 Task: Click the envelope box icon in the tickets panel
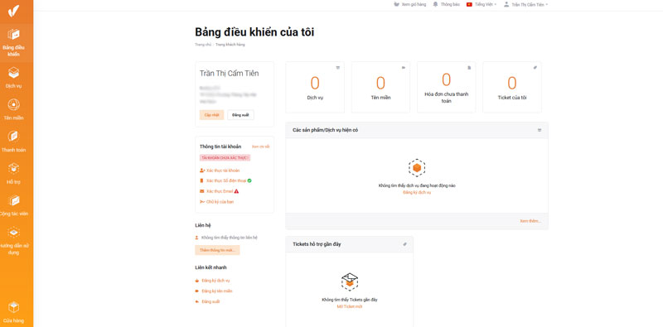coord(350,281)
